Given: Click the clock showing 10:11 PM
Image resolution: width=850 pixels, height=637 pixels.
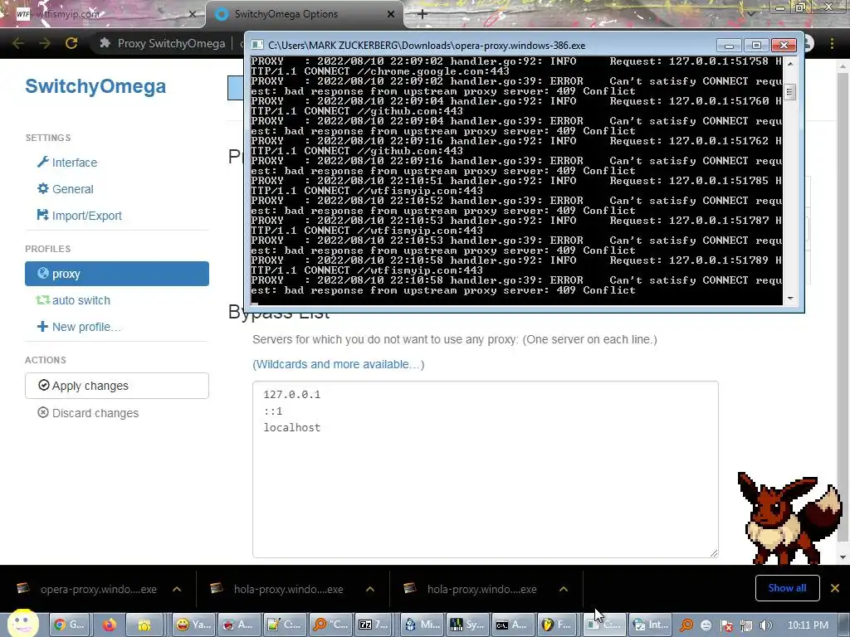Looking at the screenshot, I should pyautogui.click(x=808, y=625).
